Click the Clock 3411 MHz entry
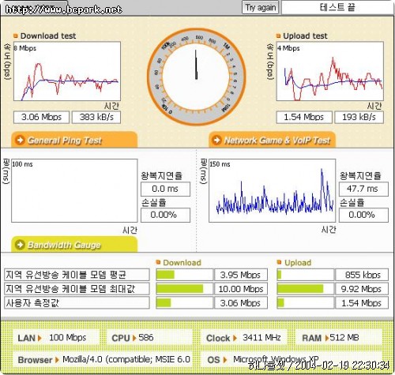Viewport: 395px width, 375px height. pyautogui.click(x=243, y=337)
